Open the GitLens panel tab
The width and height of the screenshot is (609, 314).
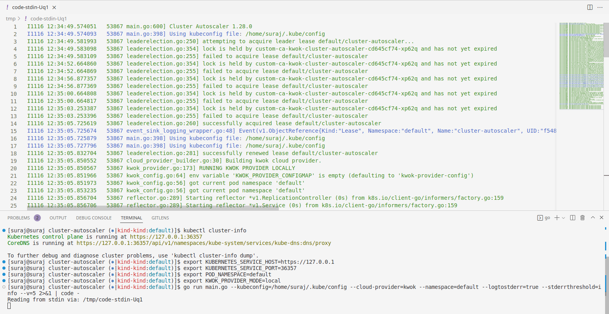tap(160, 218)
